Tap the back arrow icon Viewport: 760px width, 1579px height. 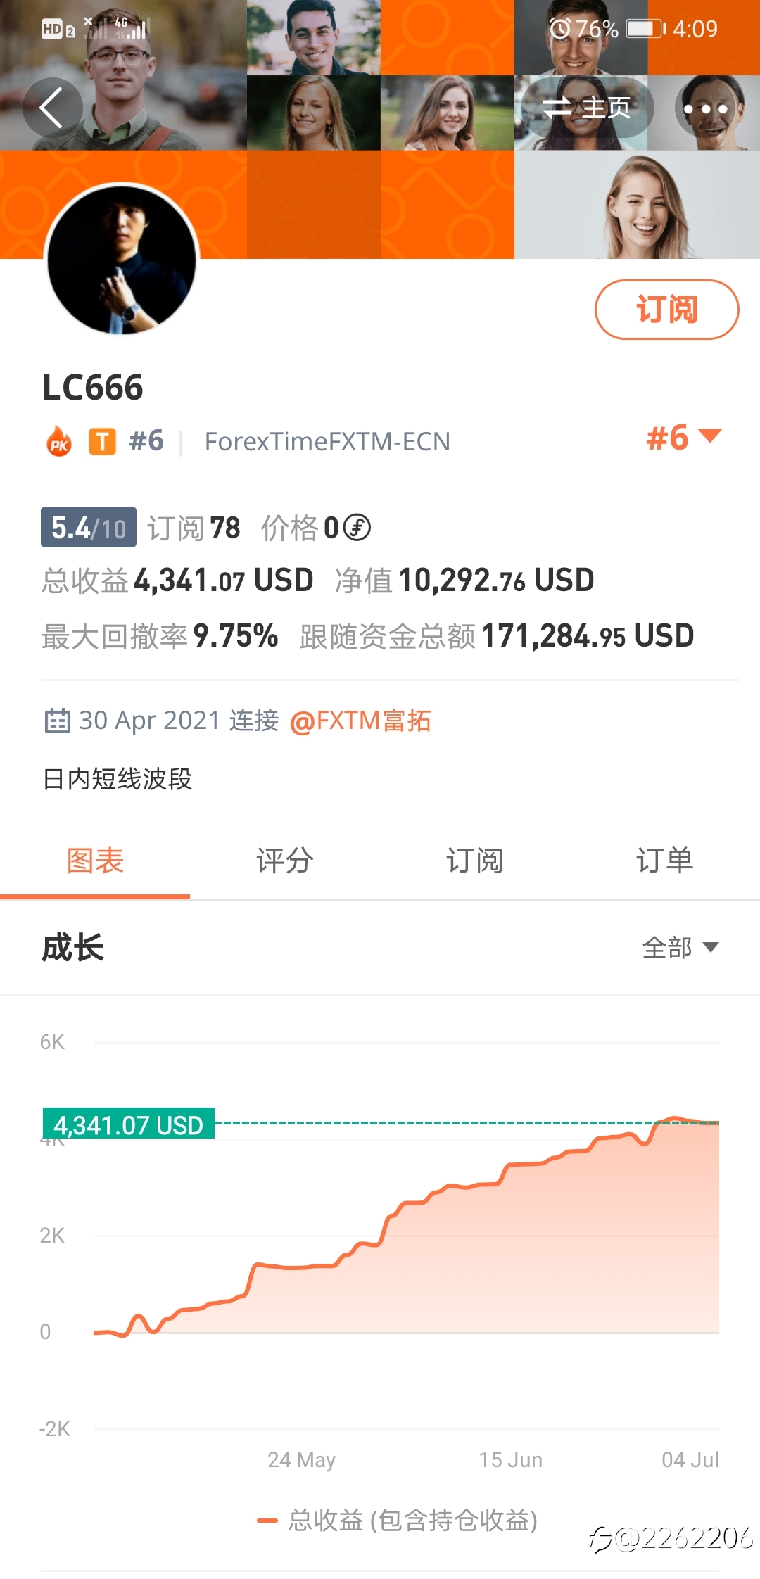(52, 108)
